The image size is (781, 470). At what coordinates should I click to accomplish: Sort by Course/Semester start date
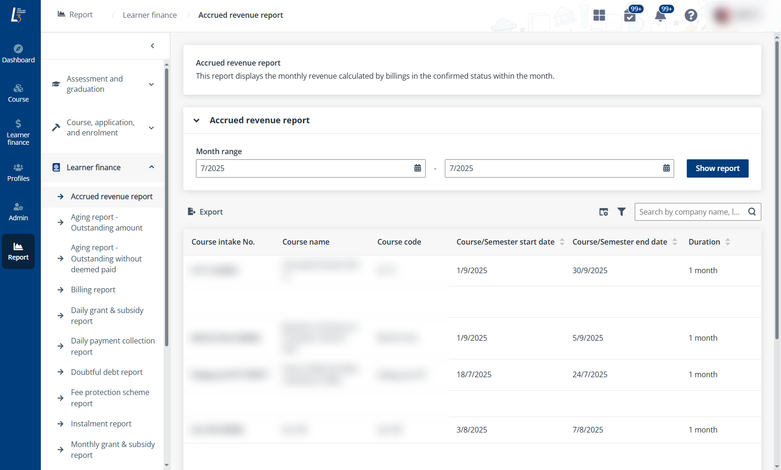(562, 242)
